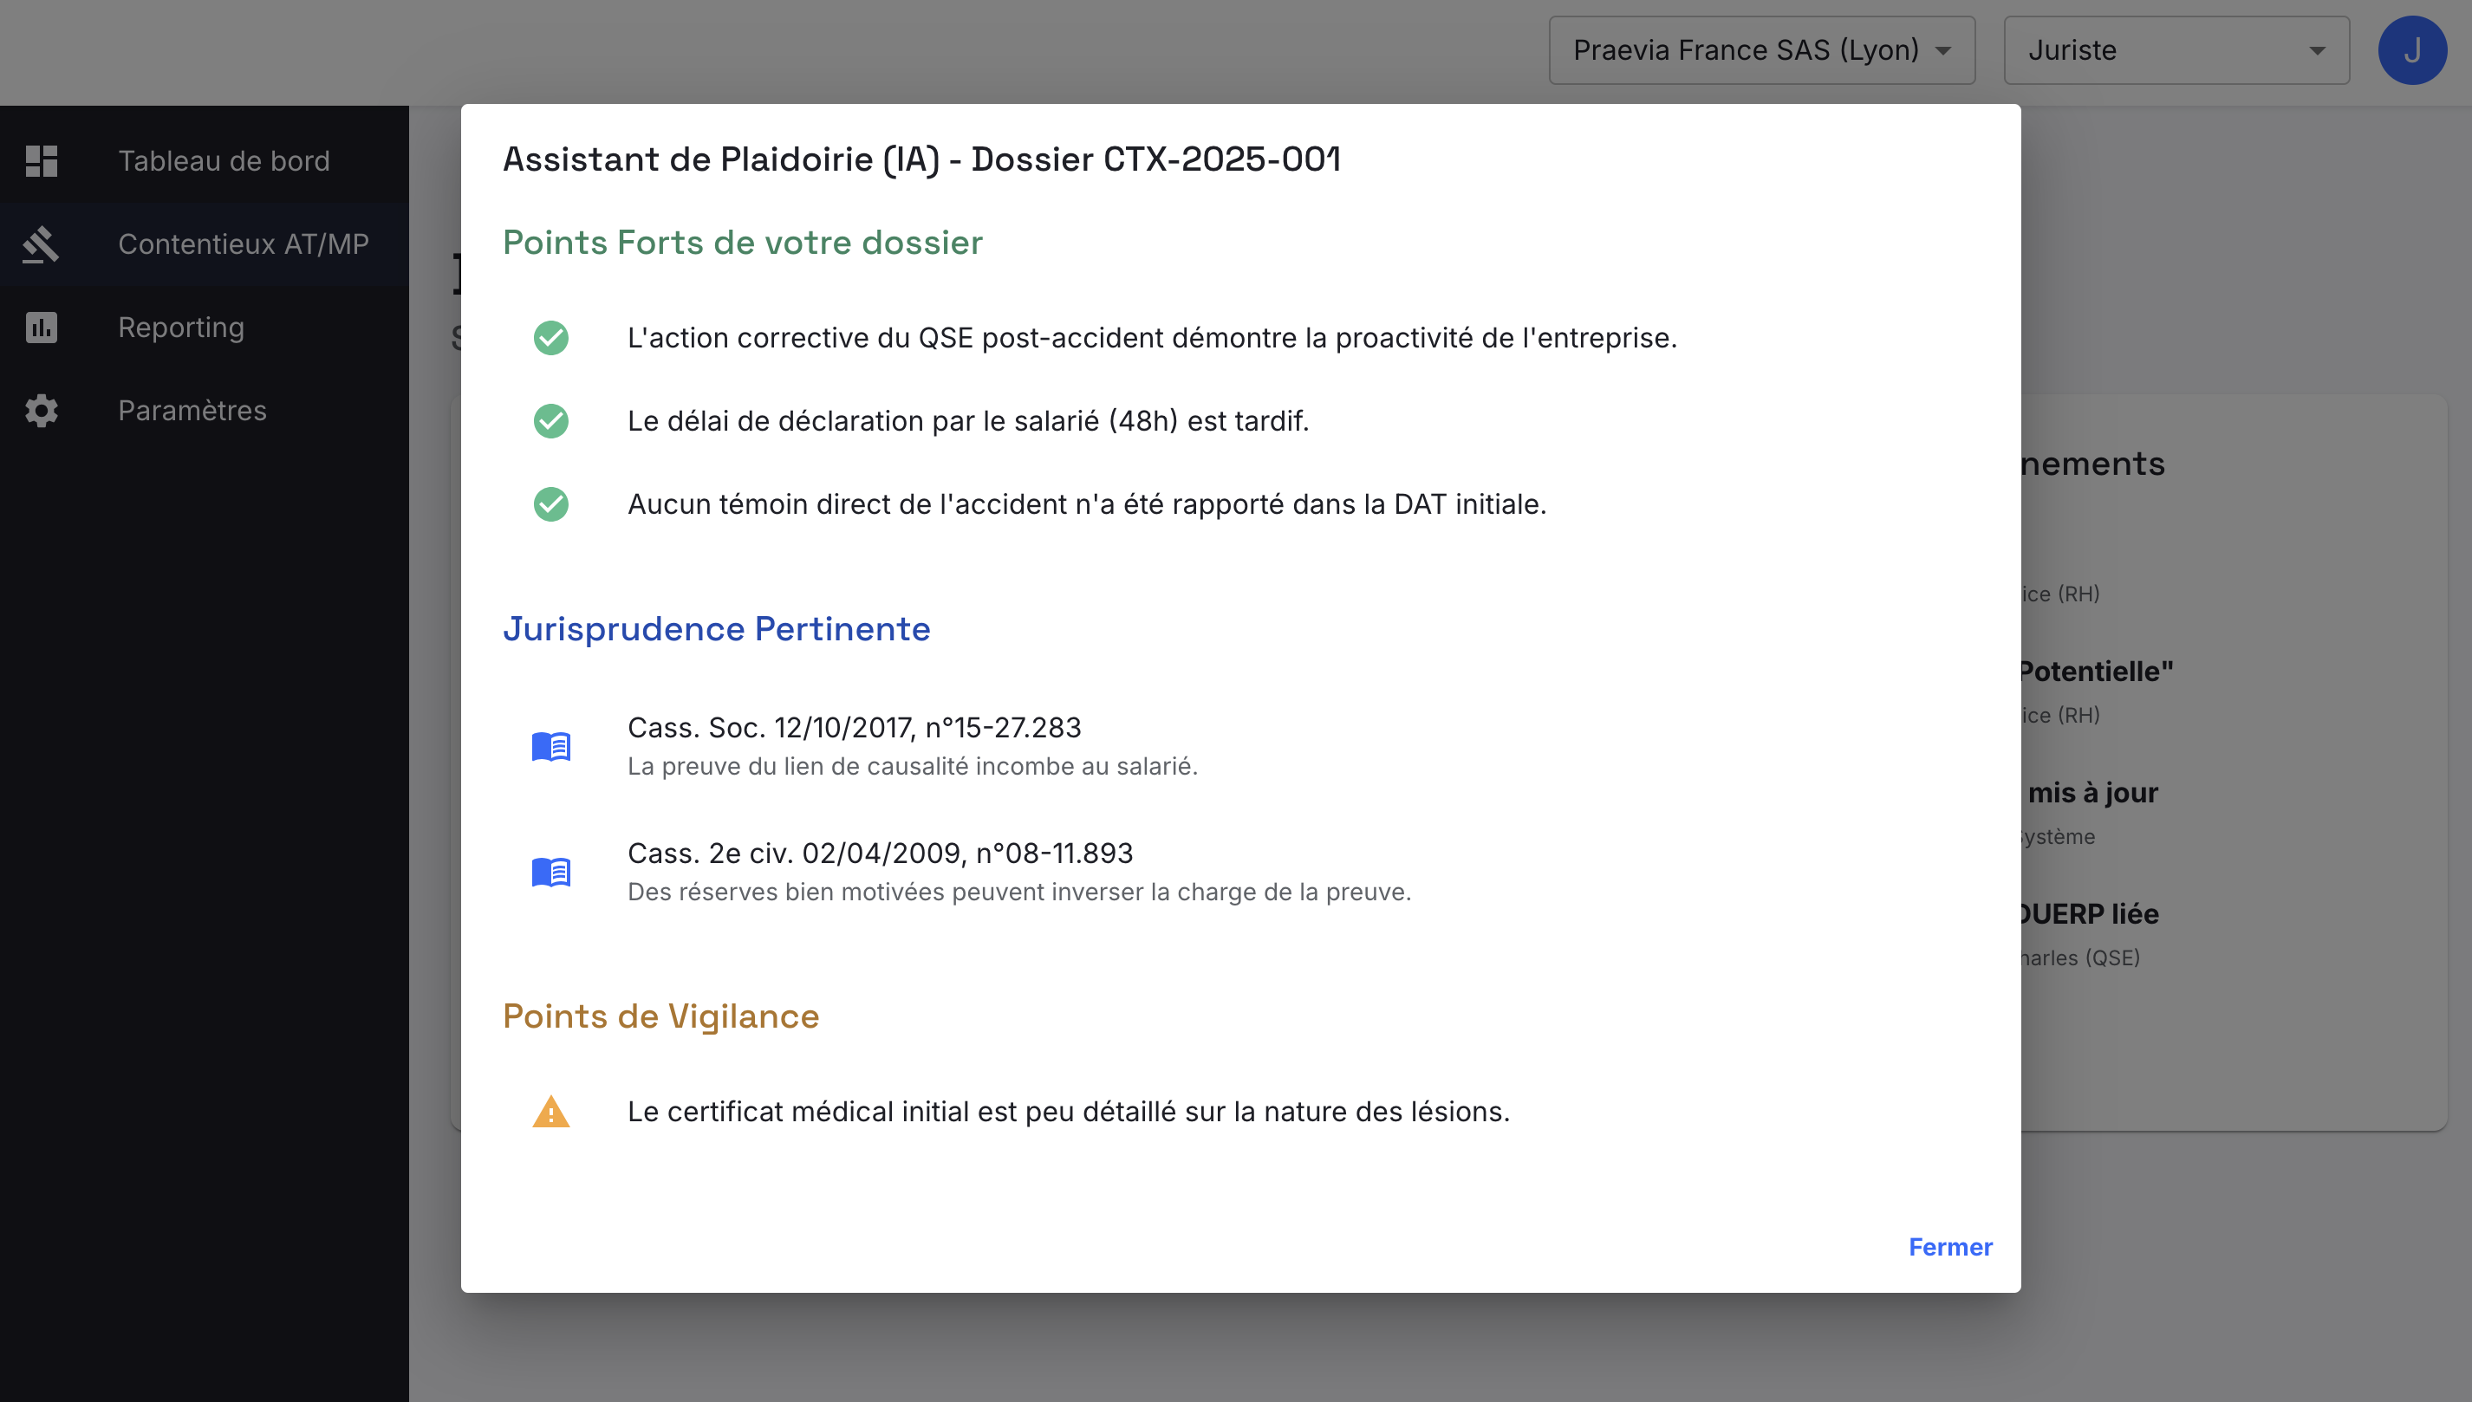The width and height of the screenshot is (2472, 1402).
Task: Toggle the checkmark on the 48h declaration point
Action: pos(551,421)
